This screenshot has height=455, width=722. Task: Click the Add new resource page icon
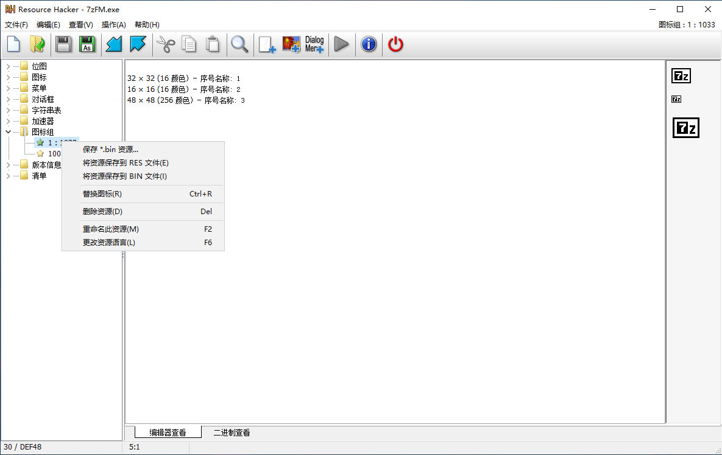click(267, 44)
